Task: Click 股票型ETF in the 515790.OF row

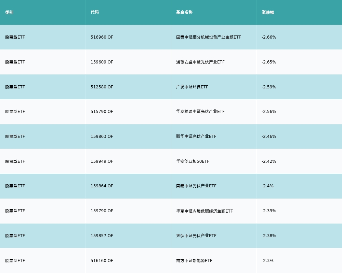Action: tap(15, 112)
